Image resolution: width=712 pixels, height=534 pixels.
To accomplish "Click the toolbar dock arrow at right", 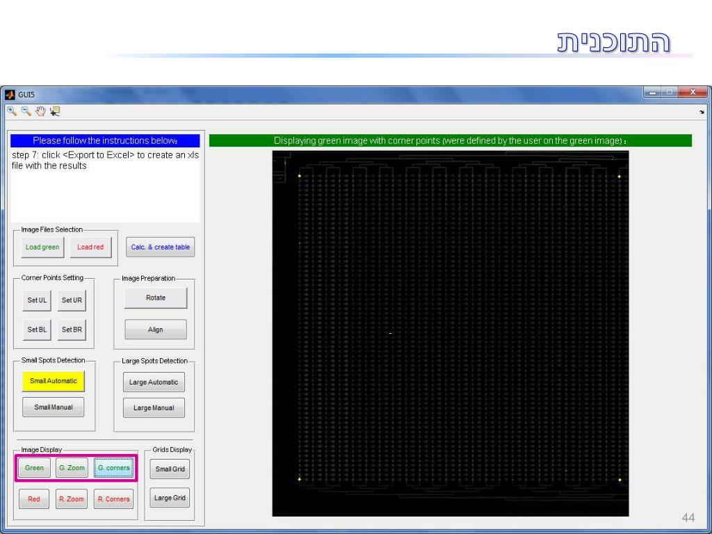I will tap(702, 112).
